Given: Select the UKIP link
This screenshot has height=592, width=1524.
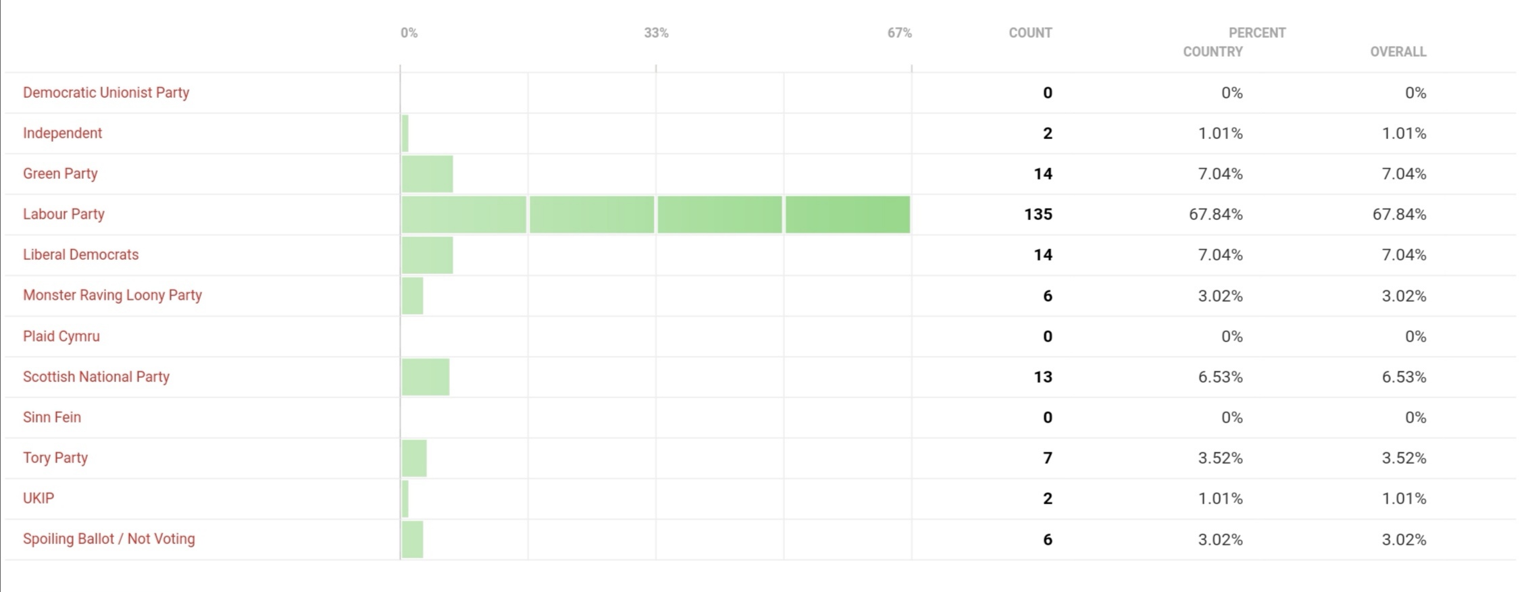Looking at the screenshot, I should (39, 498).
